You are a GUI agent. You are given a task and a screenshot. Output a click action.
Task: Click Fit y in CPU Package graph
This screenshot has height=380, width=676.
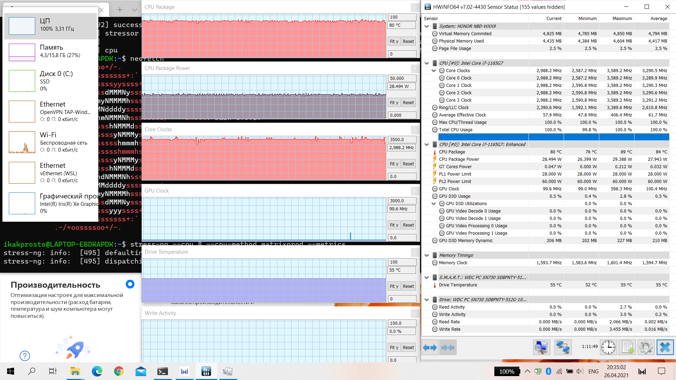394,41
